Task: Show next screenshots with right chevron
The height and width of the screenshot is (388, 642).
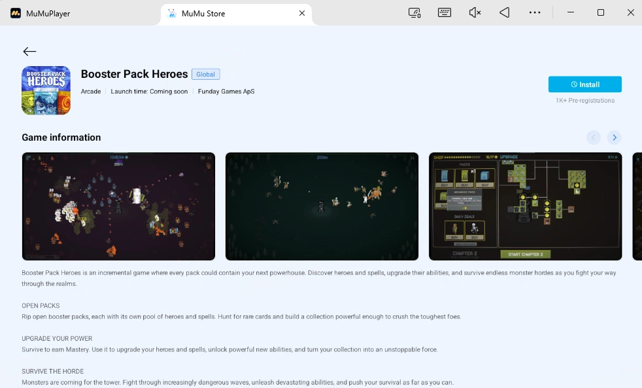Action: (614, 137)
